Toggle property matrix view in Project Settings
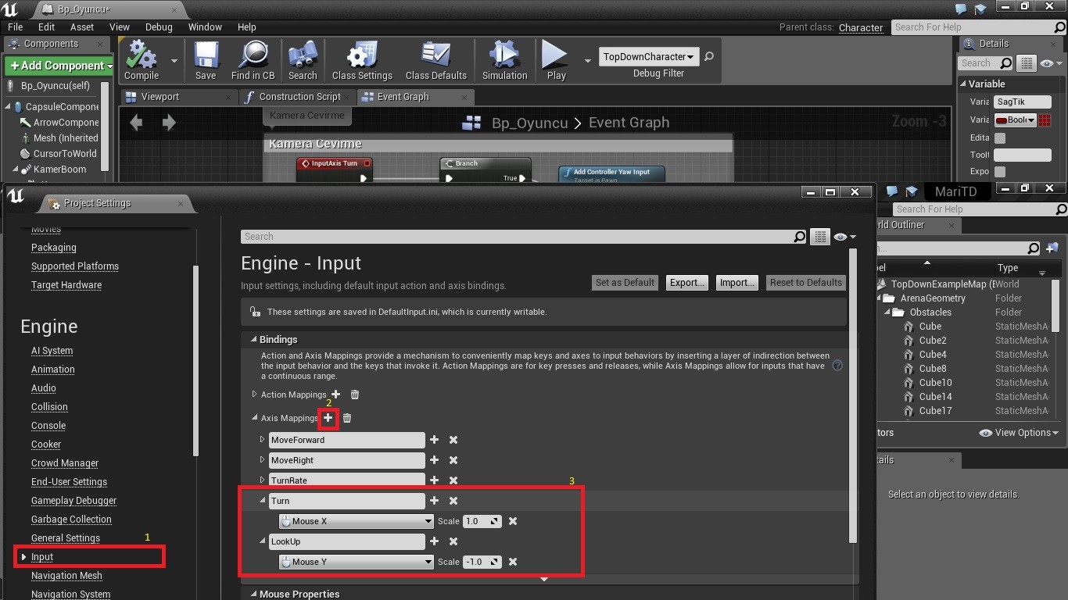 (819, 237)
